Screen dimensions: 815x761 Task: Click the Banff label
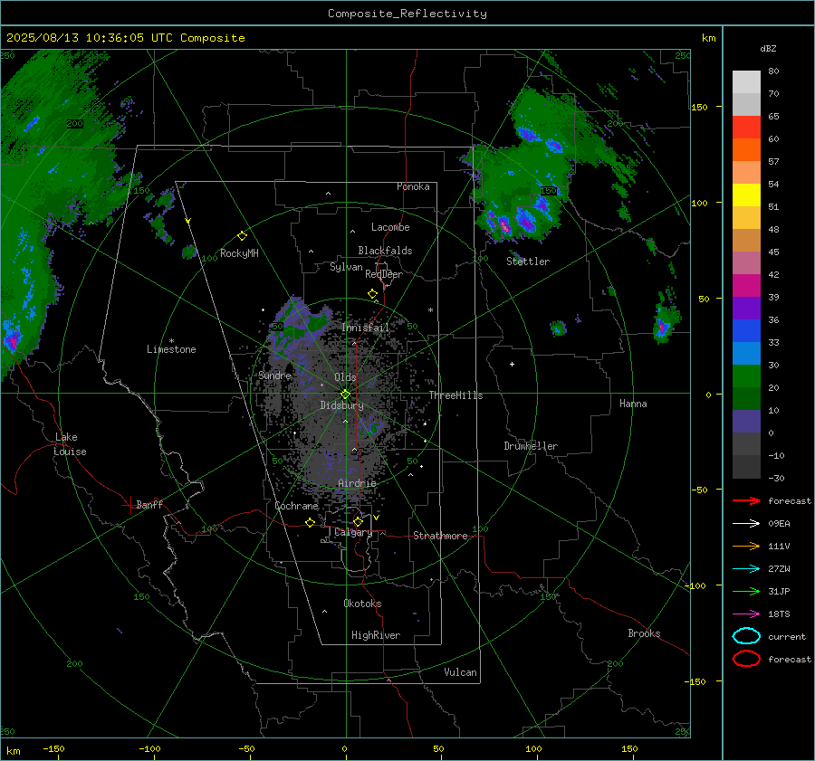(x=149, y=504)
